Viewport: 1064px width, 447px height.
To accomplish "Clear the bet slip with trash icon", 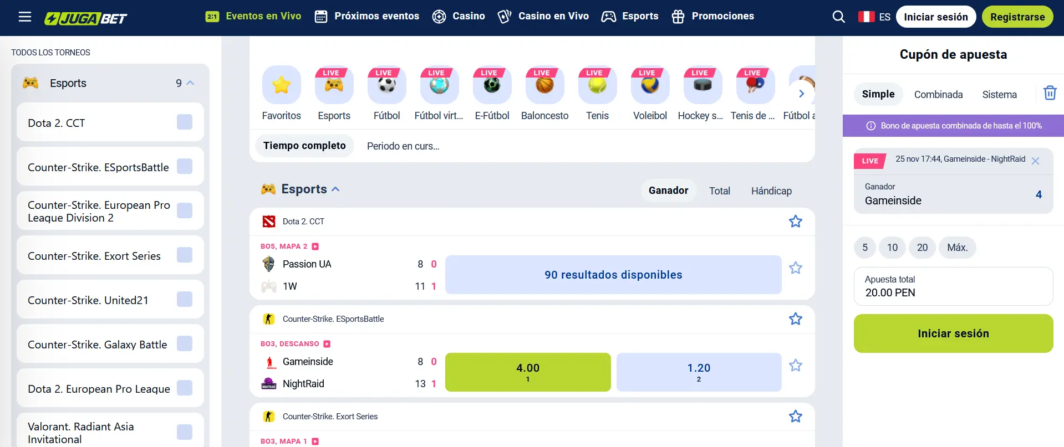I will coord(1049,93).
